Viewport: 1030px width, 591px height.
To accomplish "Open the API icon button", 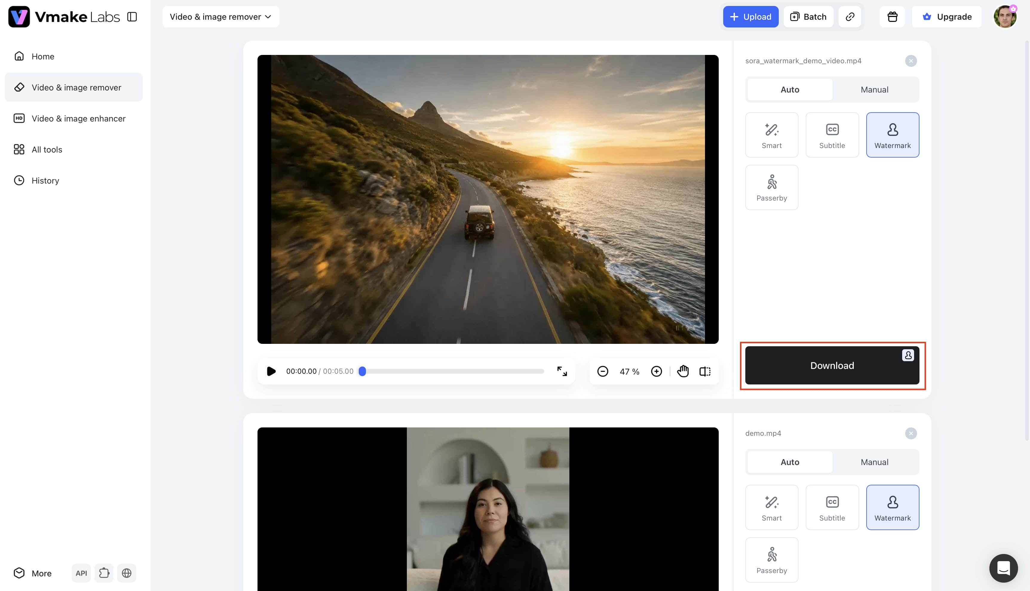I will (x=81, y=573).
